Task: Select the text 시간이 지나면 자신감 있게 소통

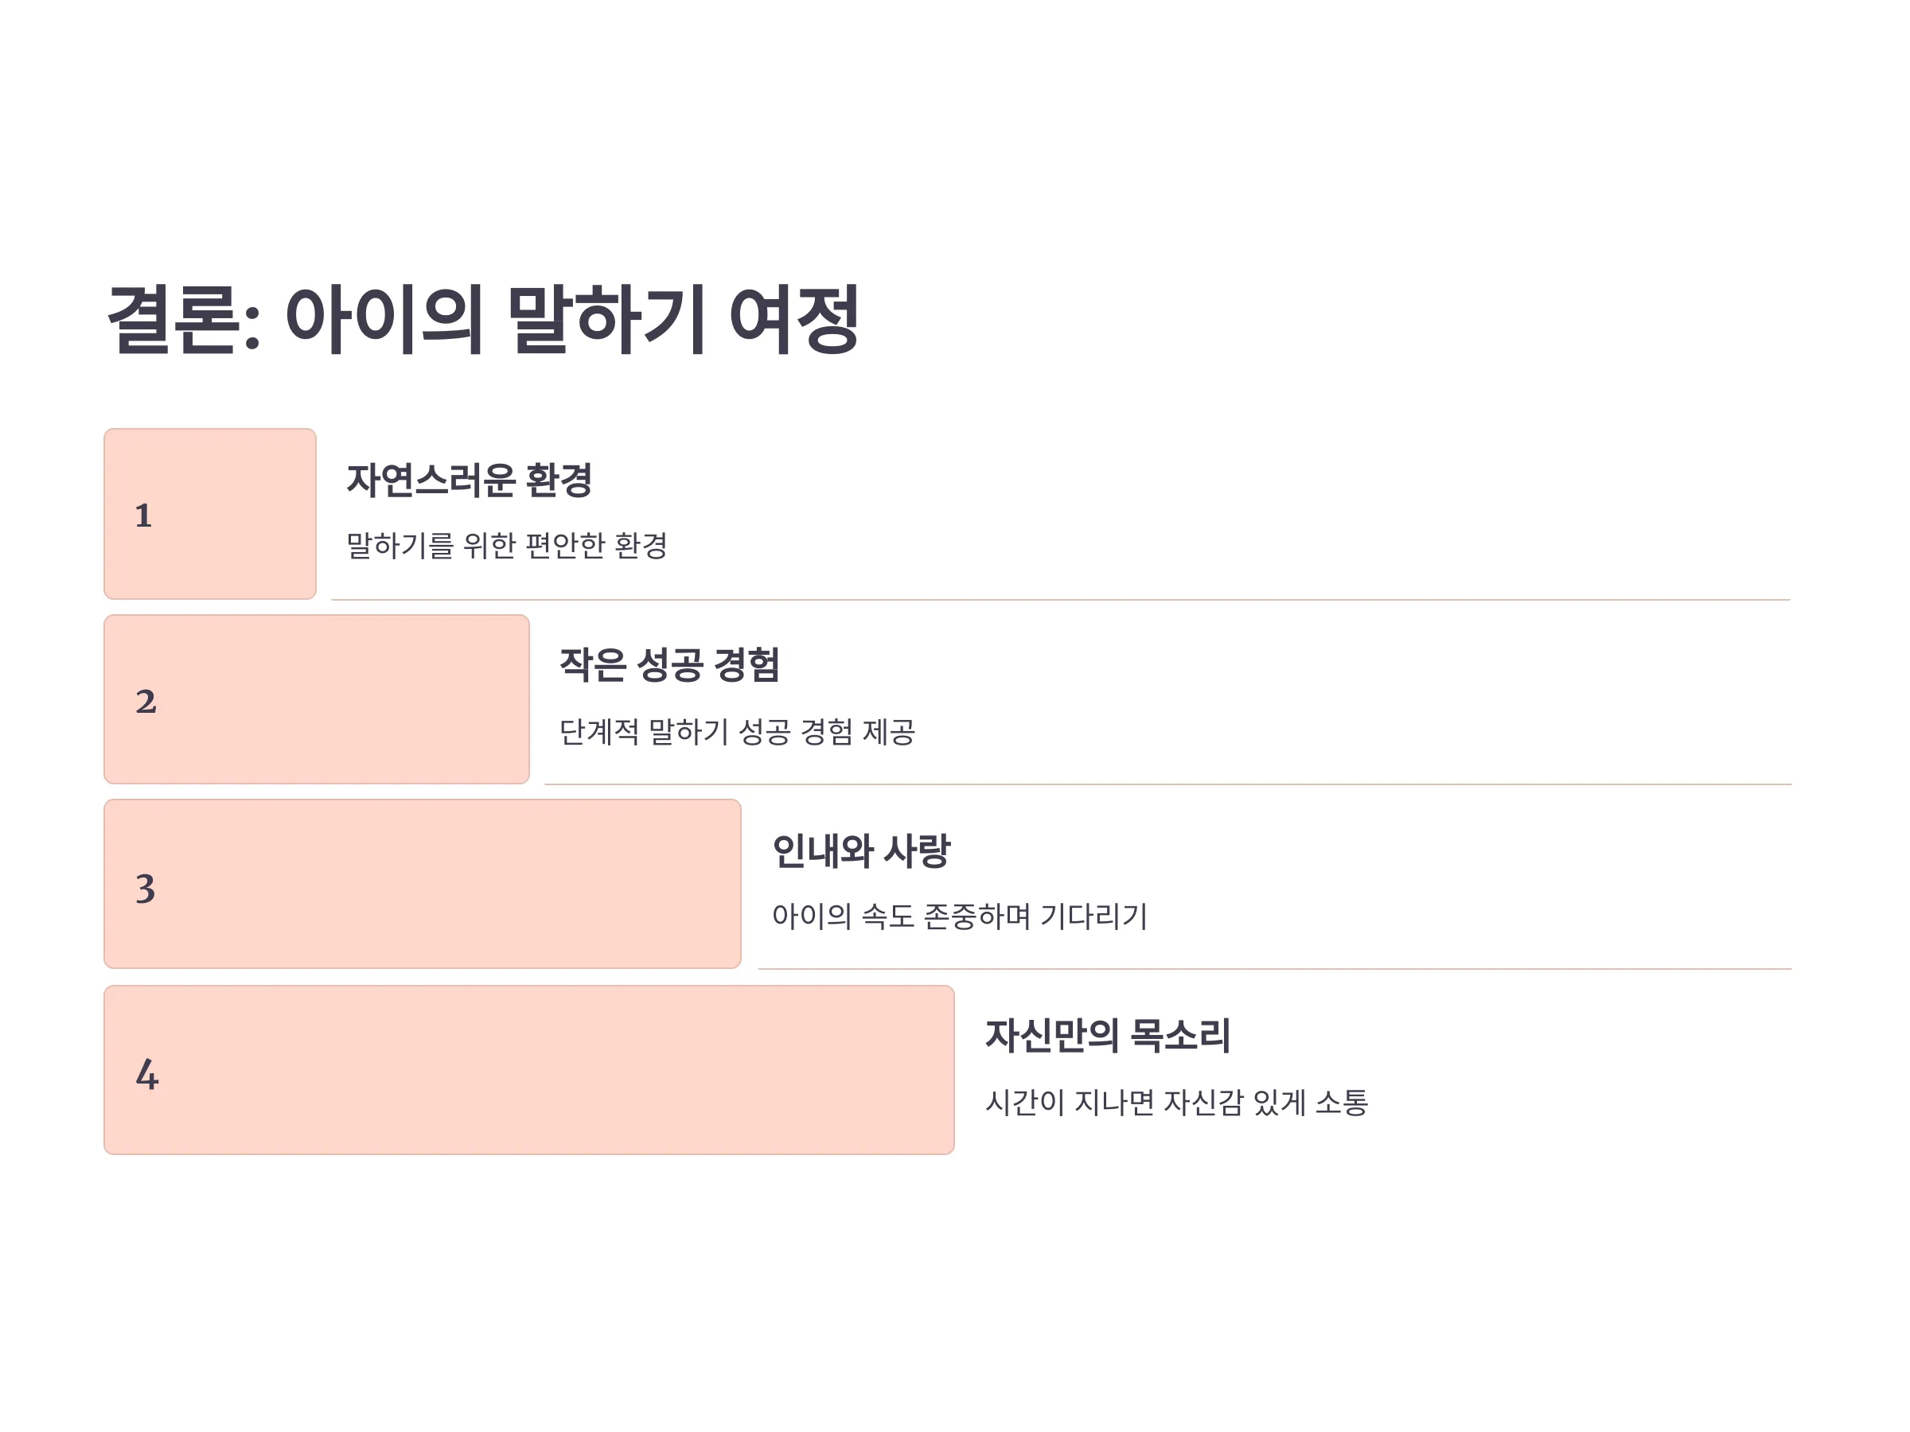Action: [x=1177, y=1103]
